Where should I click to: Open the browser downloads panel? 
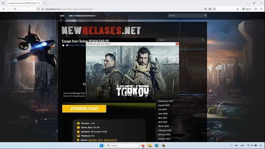[237, 9]
